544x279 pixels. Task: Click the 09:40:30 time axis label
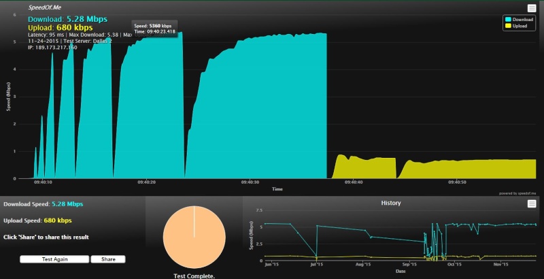click(250, 182)
